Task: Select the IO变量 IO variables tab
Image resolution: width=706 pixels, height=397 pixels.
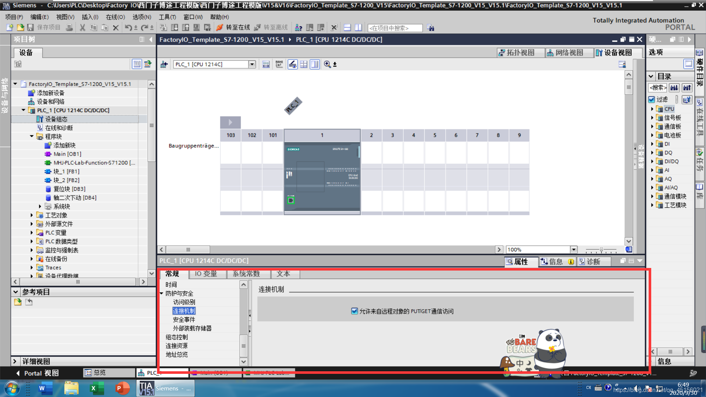Action: [206, 274]
